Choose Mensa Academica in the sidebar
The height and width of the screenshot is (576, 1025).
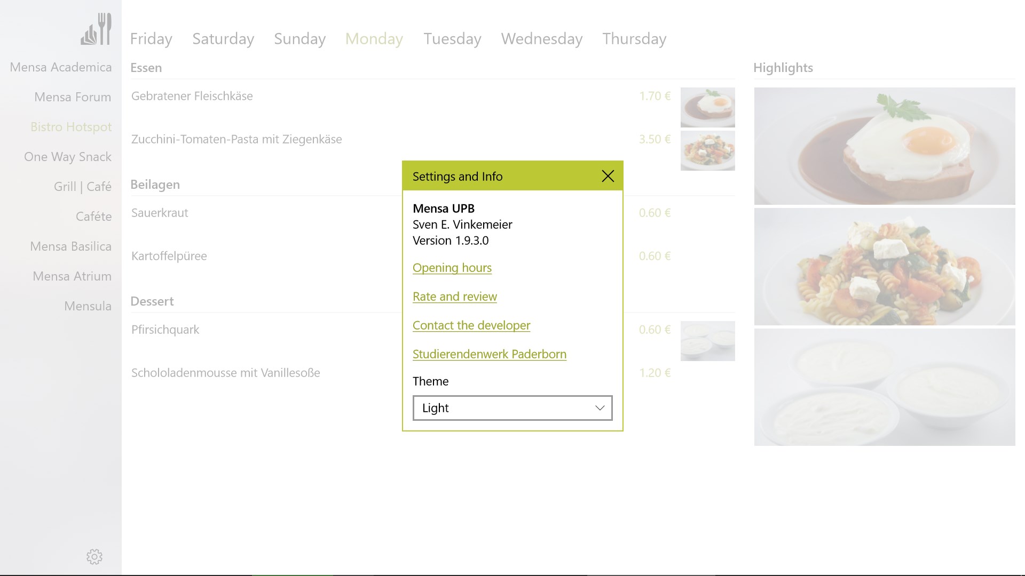click(61, 67)
